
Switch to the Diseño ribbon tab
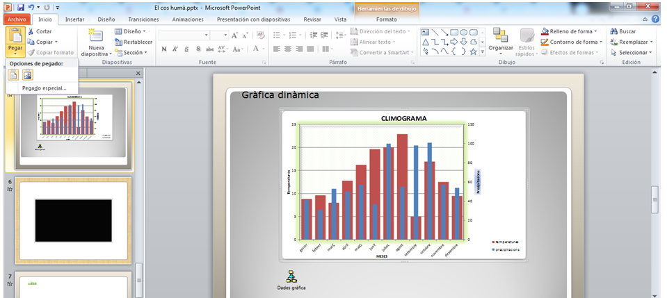click(106, 19)
